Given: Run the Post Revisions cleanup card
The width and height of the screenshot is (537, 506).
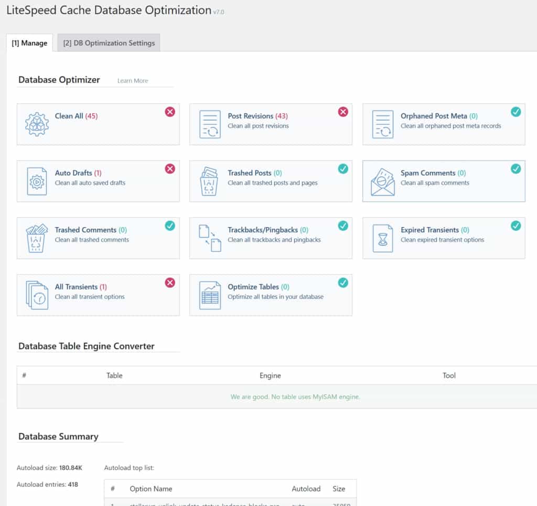Looking at the screenshot, I should [271, 124].
